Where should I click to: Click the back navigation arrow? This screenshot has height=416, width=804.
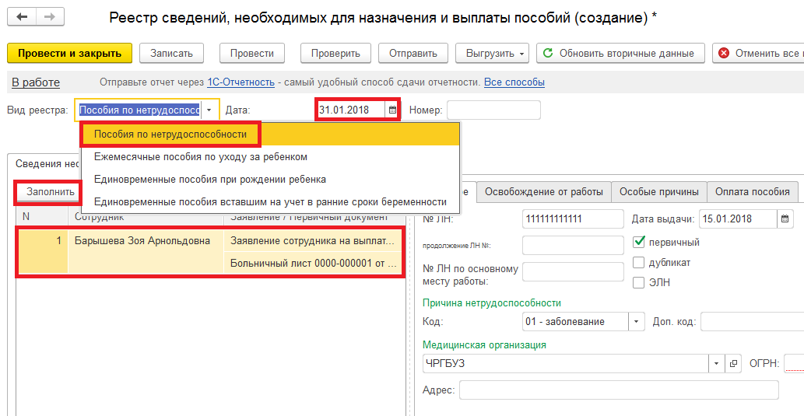22,17
